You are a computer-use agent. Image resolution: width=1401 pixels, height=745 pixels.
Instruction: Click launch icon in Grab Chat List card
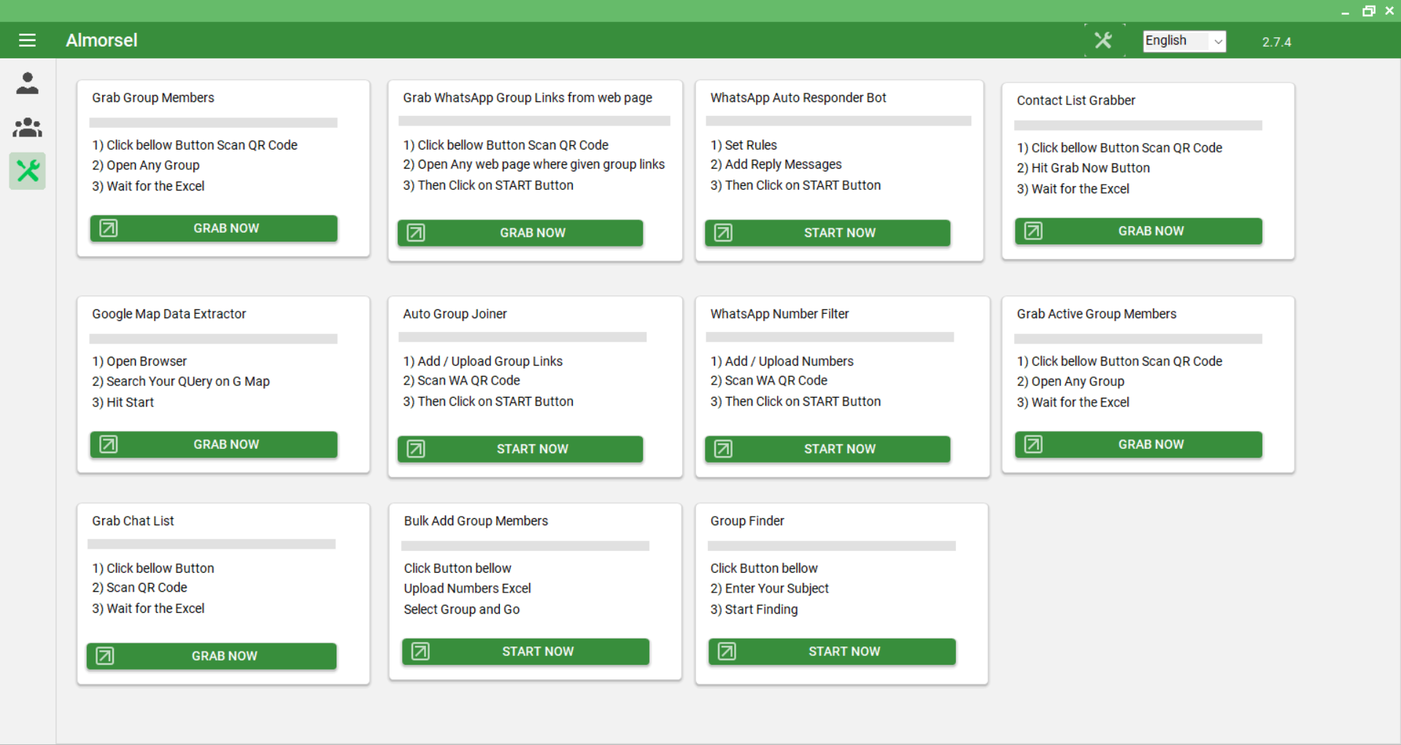[105, 656]
